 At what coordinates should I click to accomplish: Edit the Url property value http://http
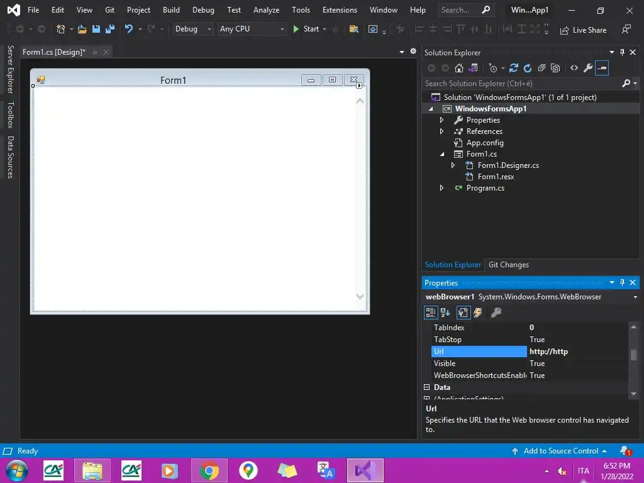[x=577, y=352]
